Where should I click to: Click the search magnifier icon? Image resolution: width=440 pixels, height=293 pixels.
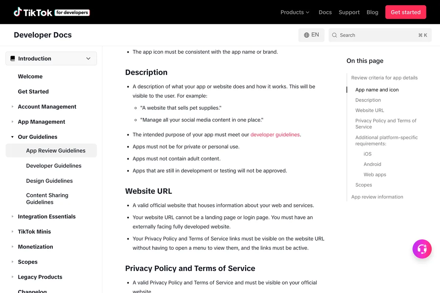pyautogui.click(x=334, y=35)
